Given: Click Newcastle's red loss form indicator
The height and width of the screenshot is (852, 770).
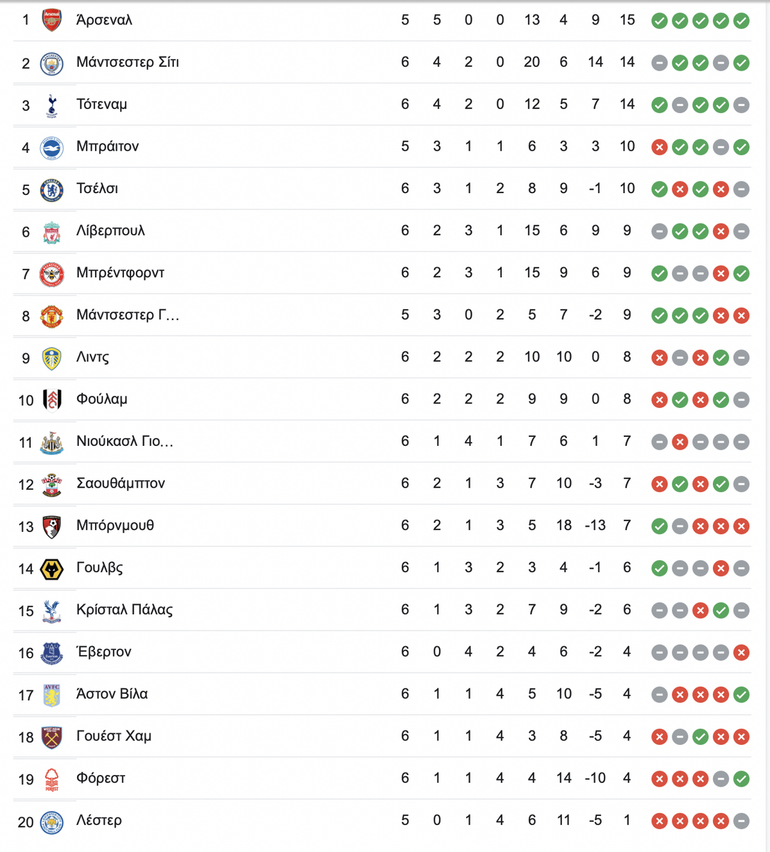Looking at the screenshot, I should tap(680, 442).
